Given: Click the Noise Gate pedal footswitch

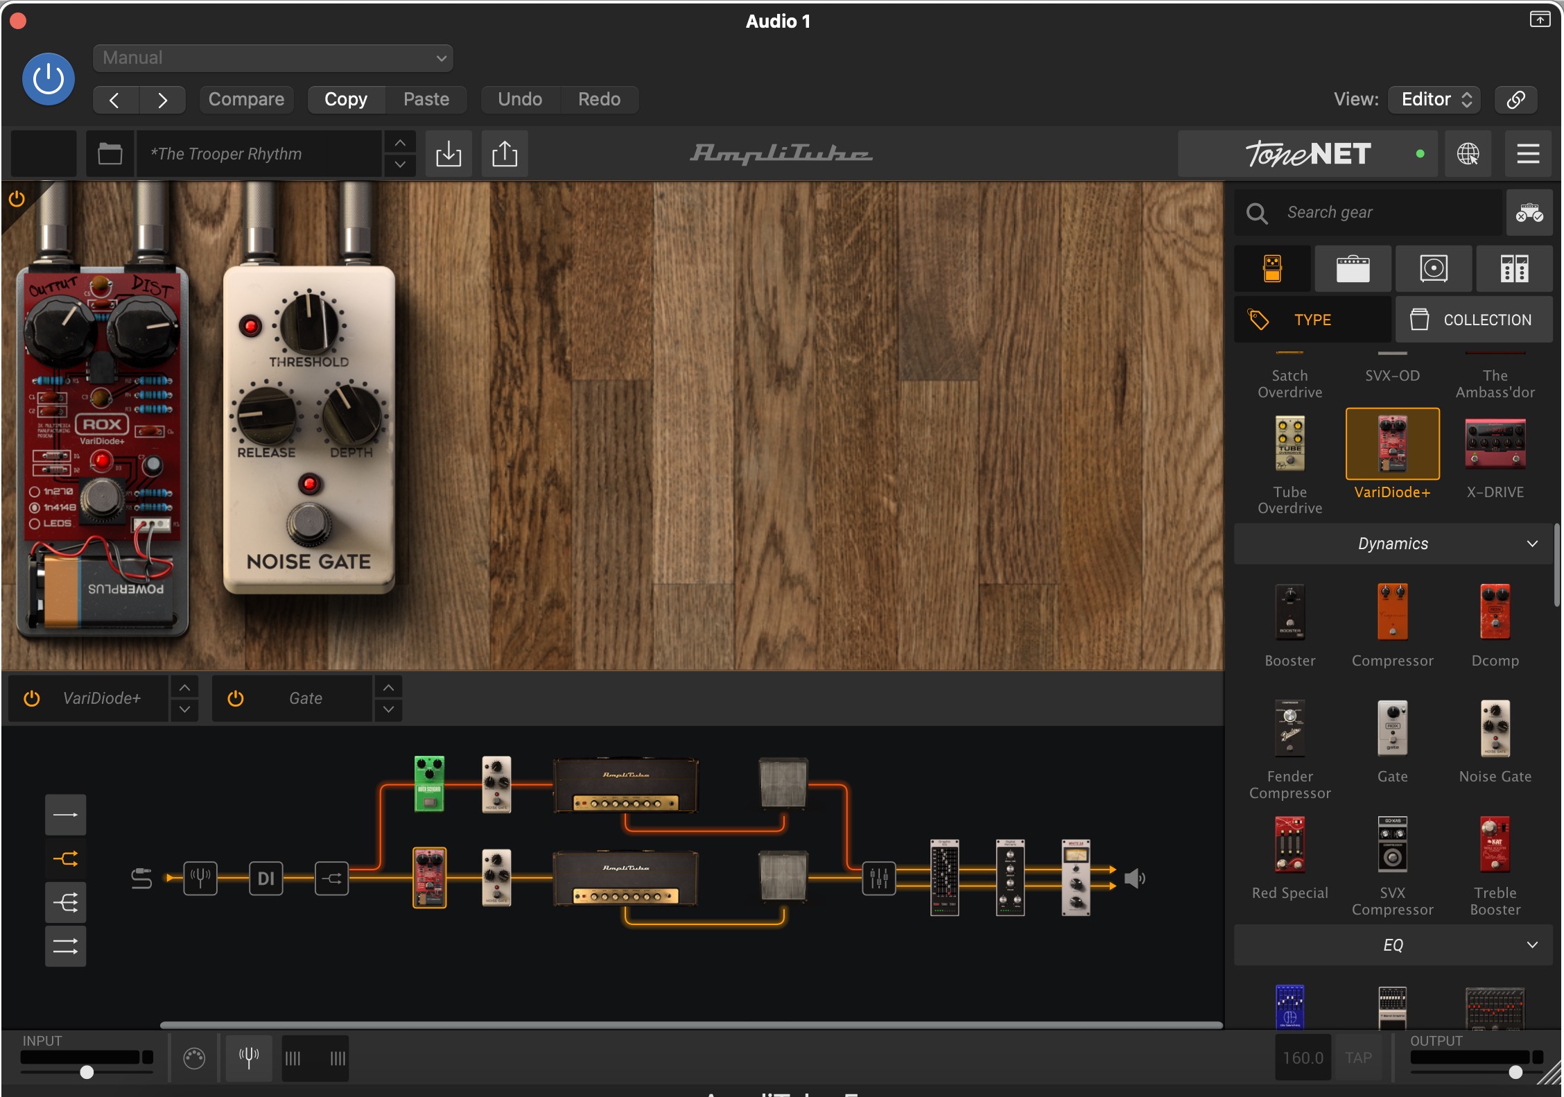Looking at the screenshot, I should point(309,524).
